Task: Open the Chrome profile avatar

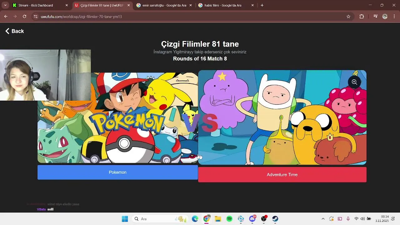Action: [x=385, y=17]
